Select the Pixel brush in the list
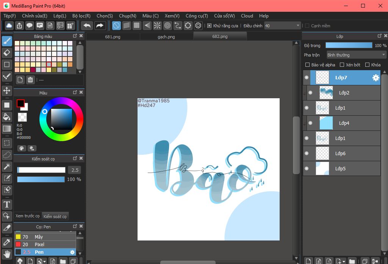 45,244
